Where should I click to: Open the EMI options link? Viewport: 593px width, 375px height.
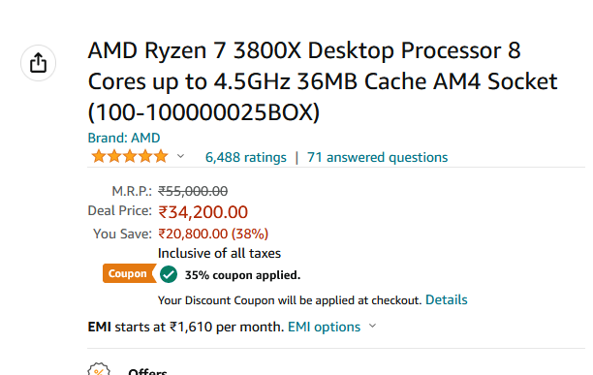pos(324,327)
